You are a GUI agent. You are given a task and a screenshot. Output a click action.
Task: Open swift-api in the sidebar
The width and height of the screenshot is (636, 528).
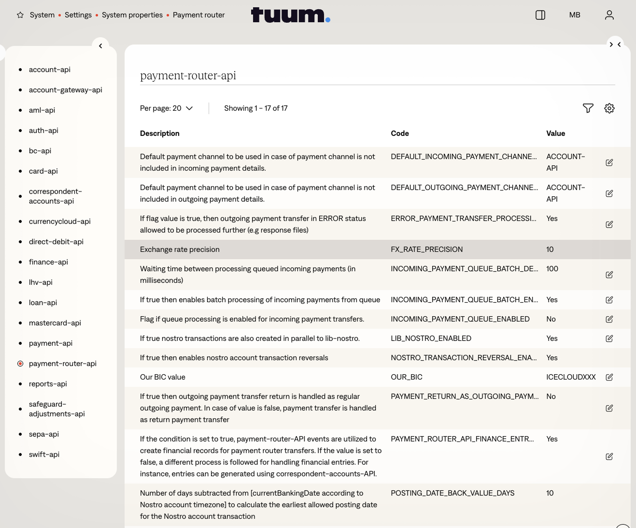pos(44,455)
